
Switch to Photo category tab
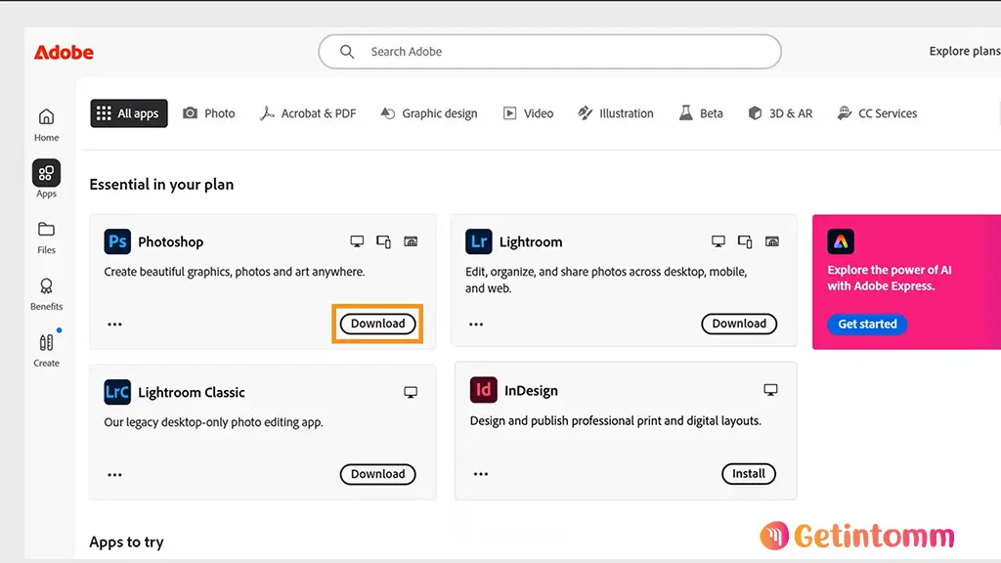pyautogui.click(x=209, y=113)
